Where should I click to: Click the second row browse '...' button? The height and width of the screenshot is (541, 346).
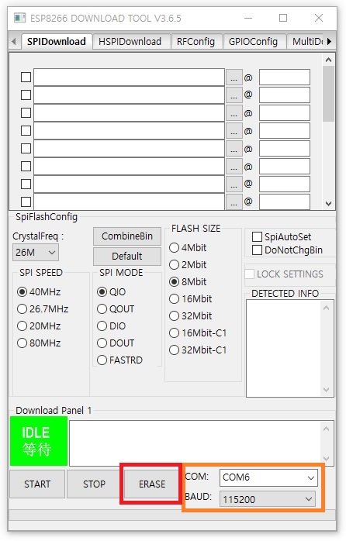click(234, 95)
